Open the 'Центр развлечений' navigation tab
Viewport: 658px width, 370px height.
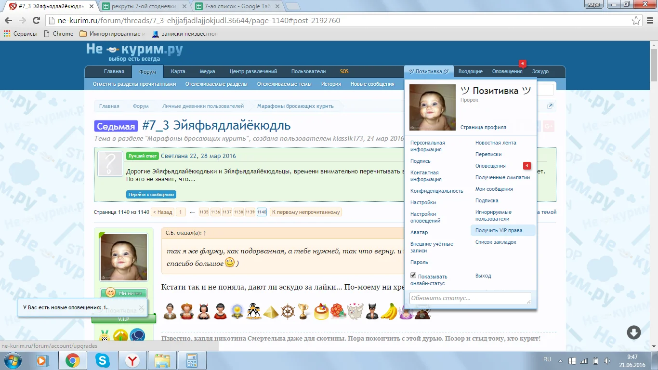click(253, 71)
